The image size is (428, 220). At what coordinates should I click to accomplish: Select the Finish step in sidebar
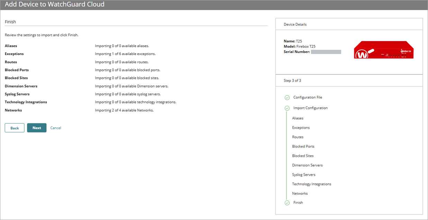(298, 203)
